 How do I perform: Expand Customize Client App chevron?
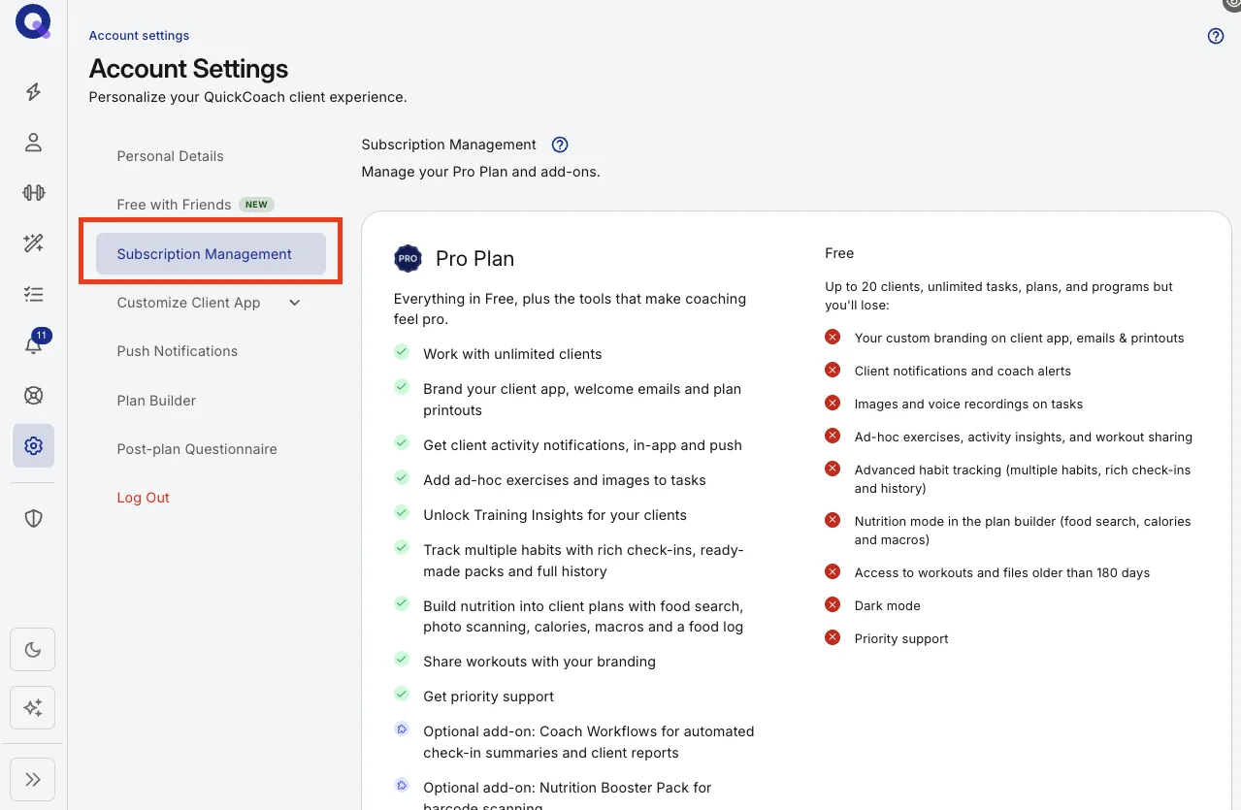click(295, 303)
